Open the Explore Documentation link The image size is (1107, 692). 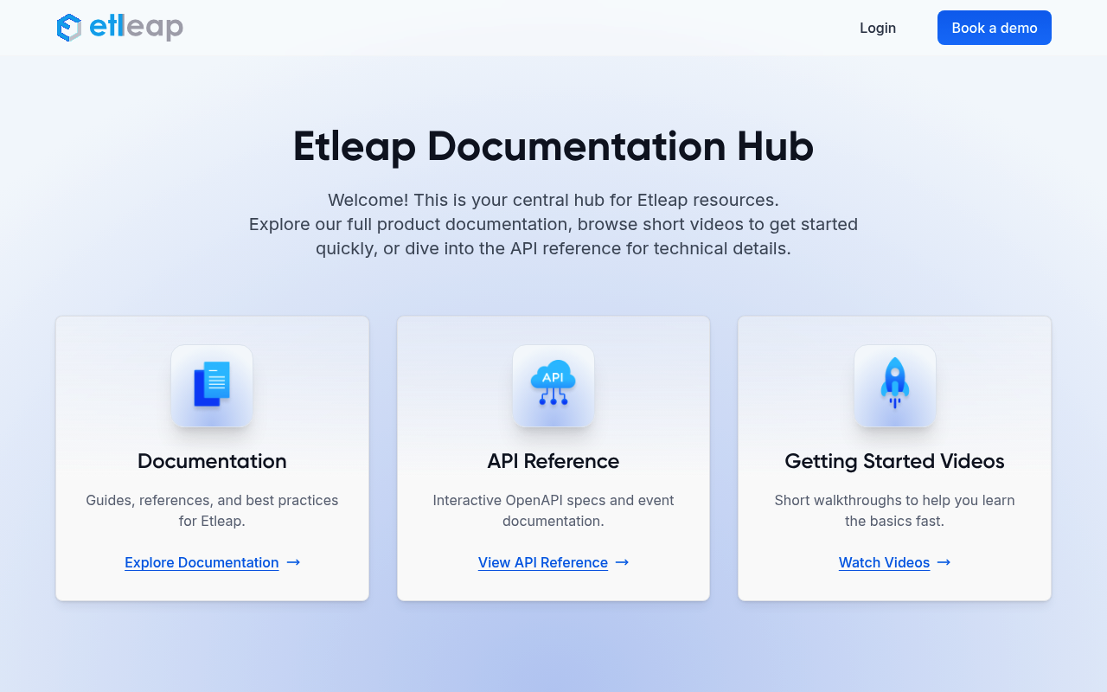[202, 562]
